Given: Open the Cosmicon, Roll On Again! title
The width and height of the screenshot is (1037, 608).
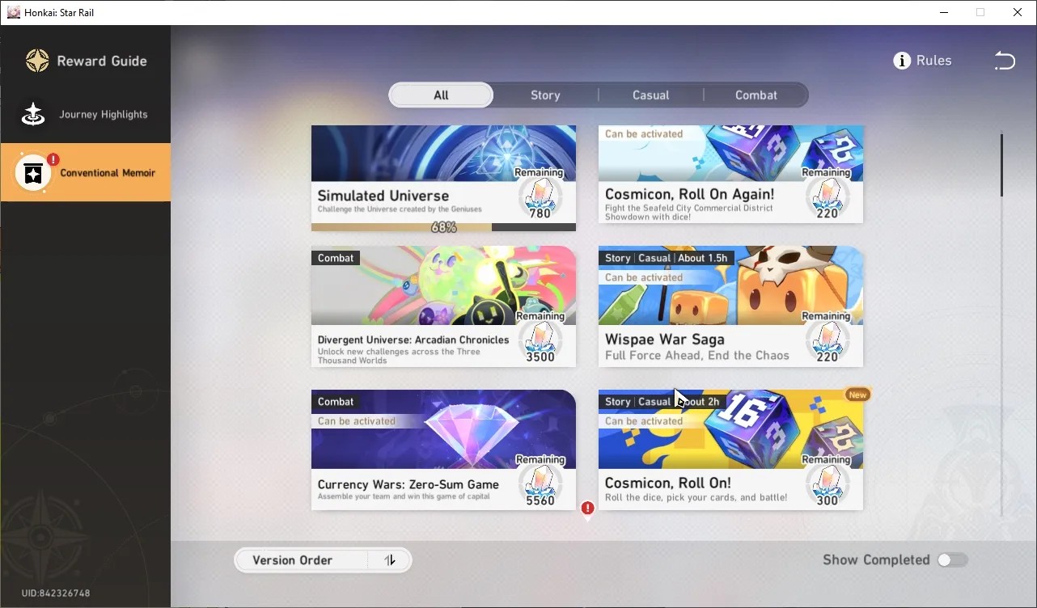Looking at the screenshot, I should click(x=689, y=195).
